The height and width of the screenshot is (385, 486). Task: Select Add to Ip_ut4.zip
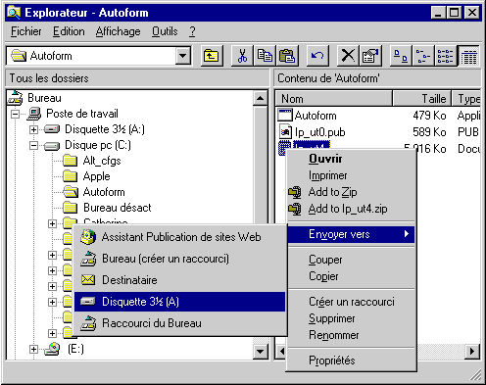pos(351,209)
